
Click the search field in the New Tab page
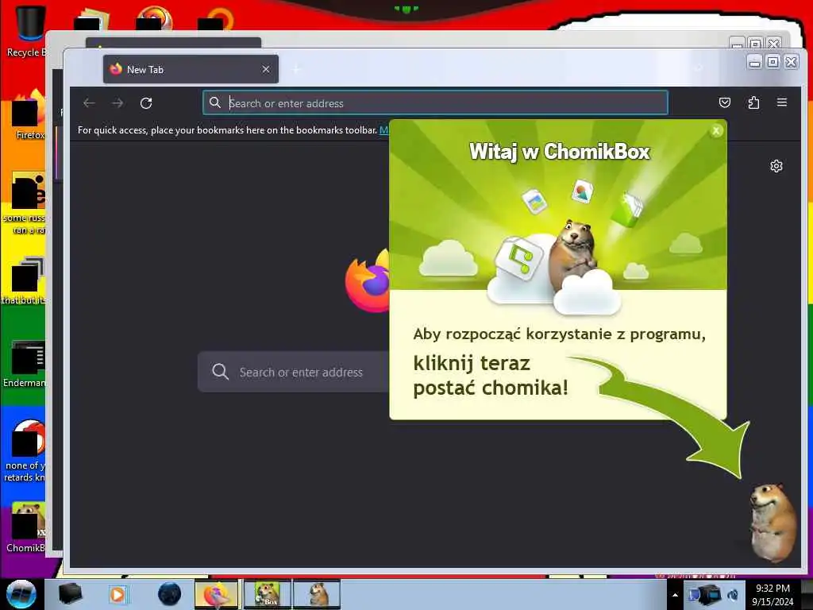tap(294, 372)
